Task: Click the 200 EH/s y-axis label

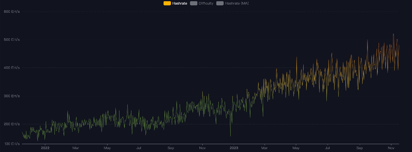Action: click(x=12, y=124)
